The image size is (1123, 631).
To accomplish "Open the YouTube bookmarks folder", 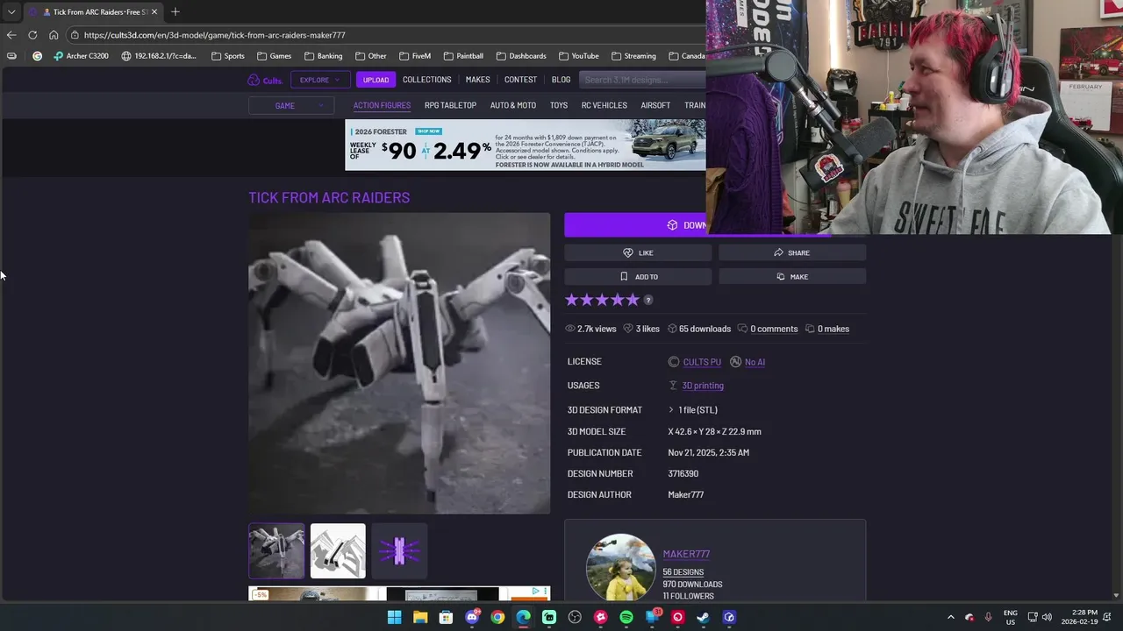I will pos(578,56).
